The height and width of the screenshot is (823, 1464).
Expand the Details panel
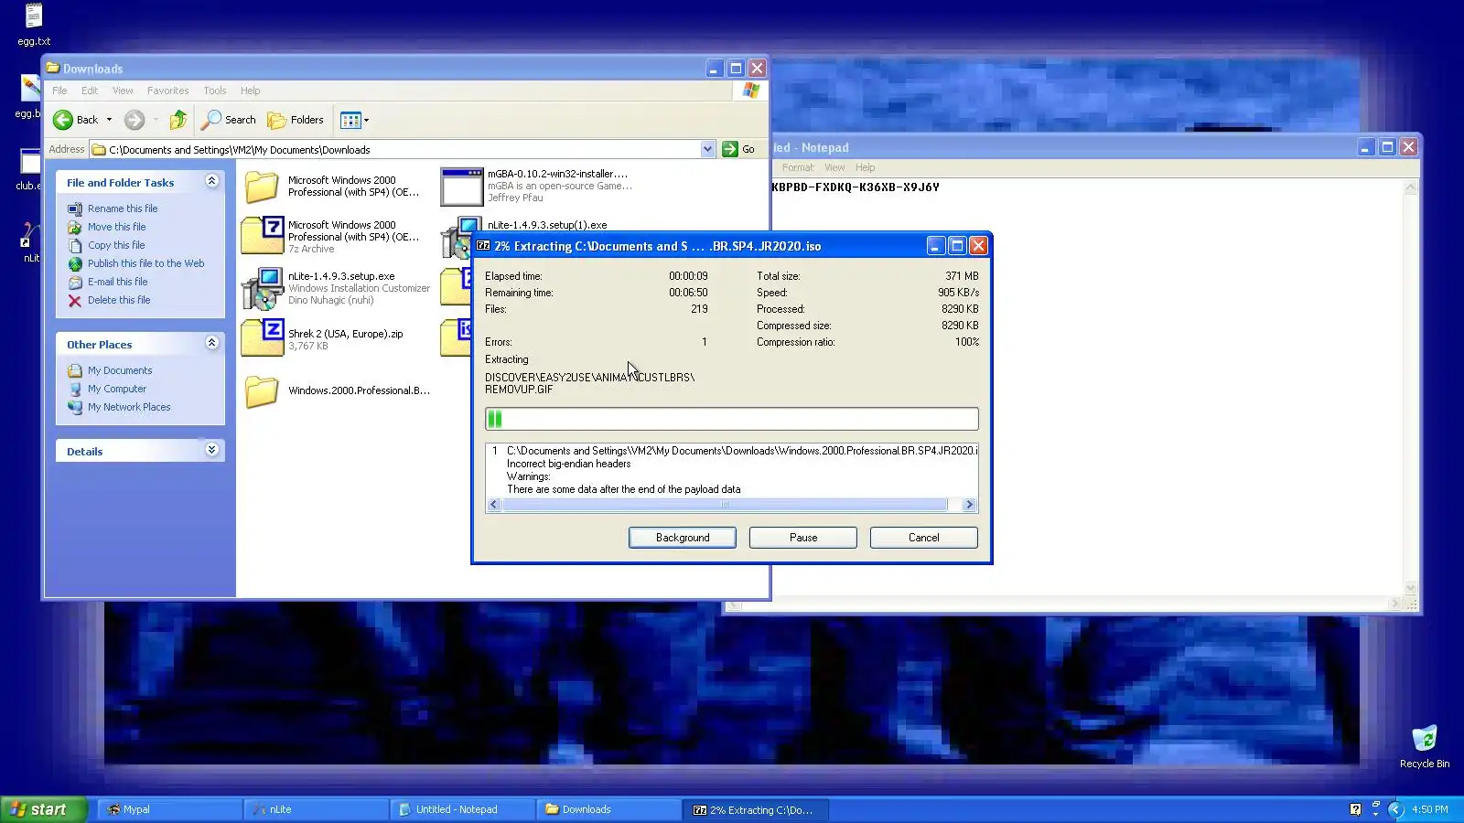coord(211,450)
